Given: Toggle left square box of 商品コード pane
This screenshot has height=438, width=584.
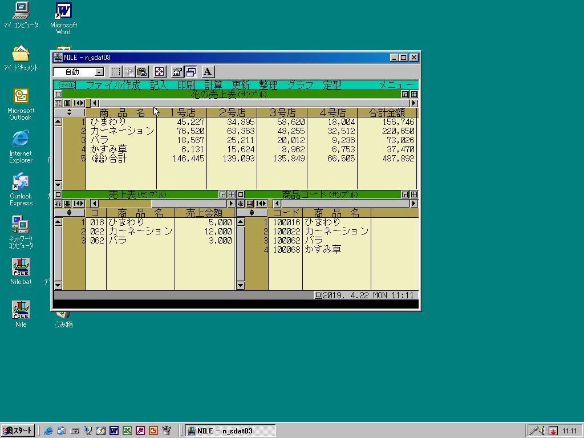Looking at the screenshot, I should tap(241, 194).
